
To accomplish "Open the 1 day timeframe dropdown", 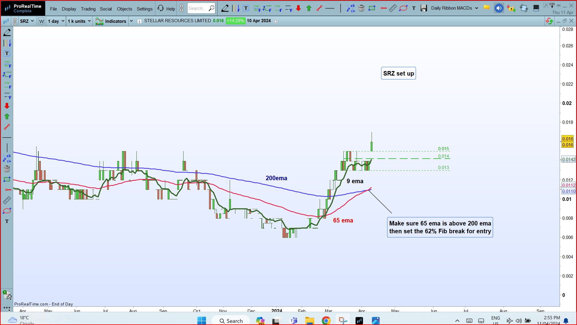I will (56, 21).
